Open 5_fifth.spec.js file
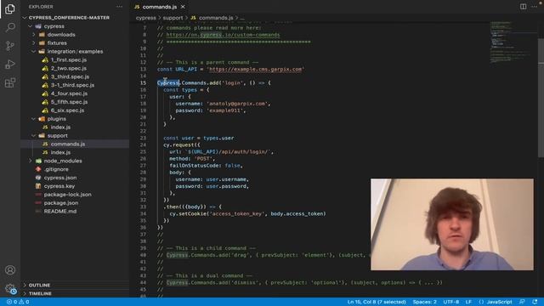Image resolution: width=544 pixels, height=306 pixels. click(69, 102)
